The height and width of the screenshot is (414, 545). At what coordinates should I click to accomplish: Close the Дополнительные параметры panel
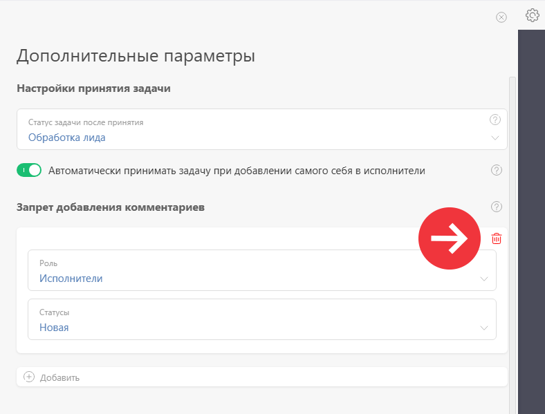tap(501, 17)
